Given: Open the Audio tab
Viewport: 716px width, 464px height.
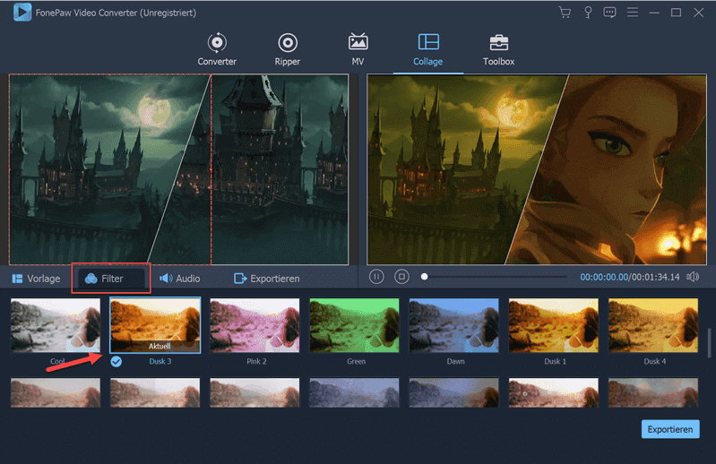Looking at the screenshot, I should pos(179,279).
